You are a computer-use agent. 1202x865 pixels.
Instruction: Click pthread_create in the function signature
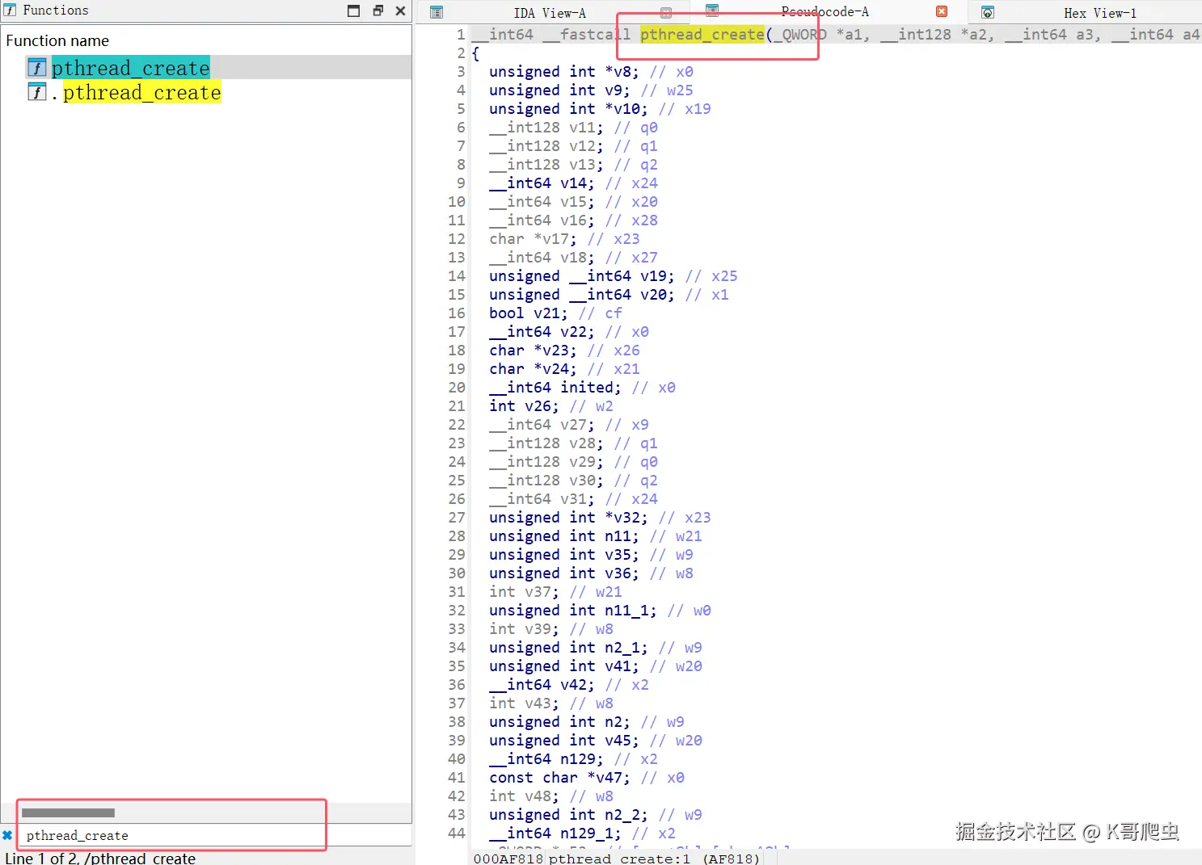coord(702,34)
